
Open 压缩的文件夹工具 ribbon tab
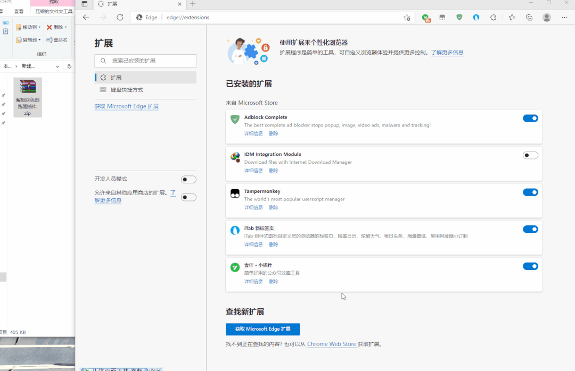click(54, 11)
